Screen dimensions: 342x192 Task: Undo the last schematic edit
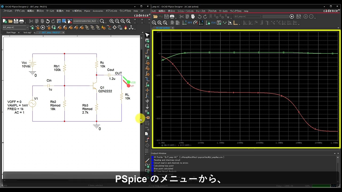coord(48,21)
